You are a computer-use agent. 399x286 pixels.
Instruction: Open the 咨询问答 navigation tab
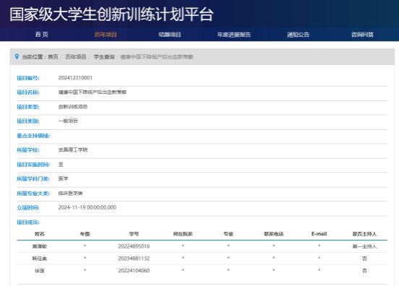click(x=362, y=35)
